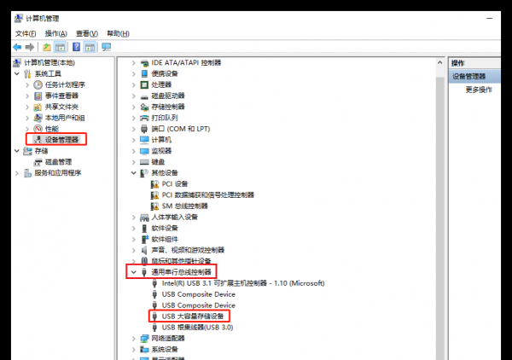The height and width of the screenshot is (360, 512).
Task: Select 事件查看器 in the left tree
Action: (61, 96)
